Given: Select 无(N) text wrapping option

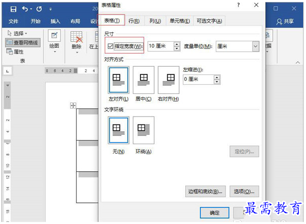Looking at the screenshot, I should point(118,130).
